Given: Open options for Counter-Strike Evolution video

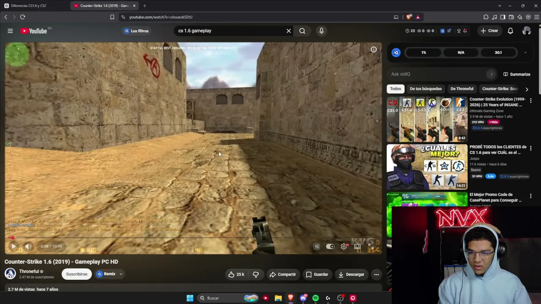Looking at the screenshot, I should pyautogui.click(x=531, y=100).
